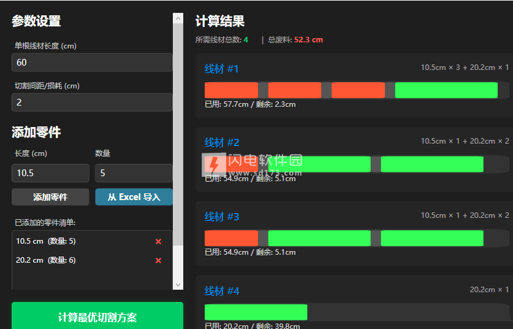Viewport: 513px width, 329px height.
Task: Click the green segment in 线材 #1 bar
Action: (446, 90)
